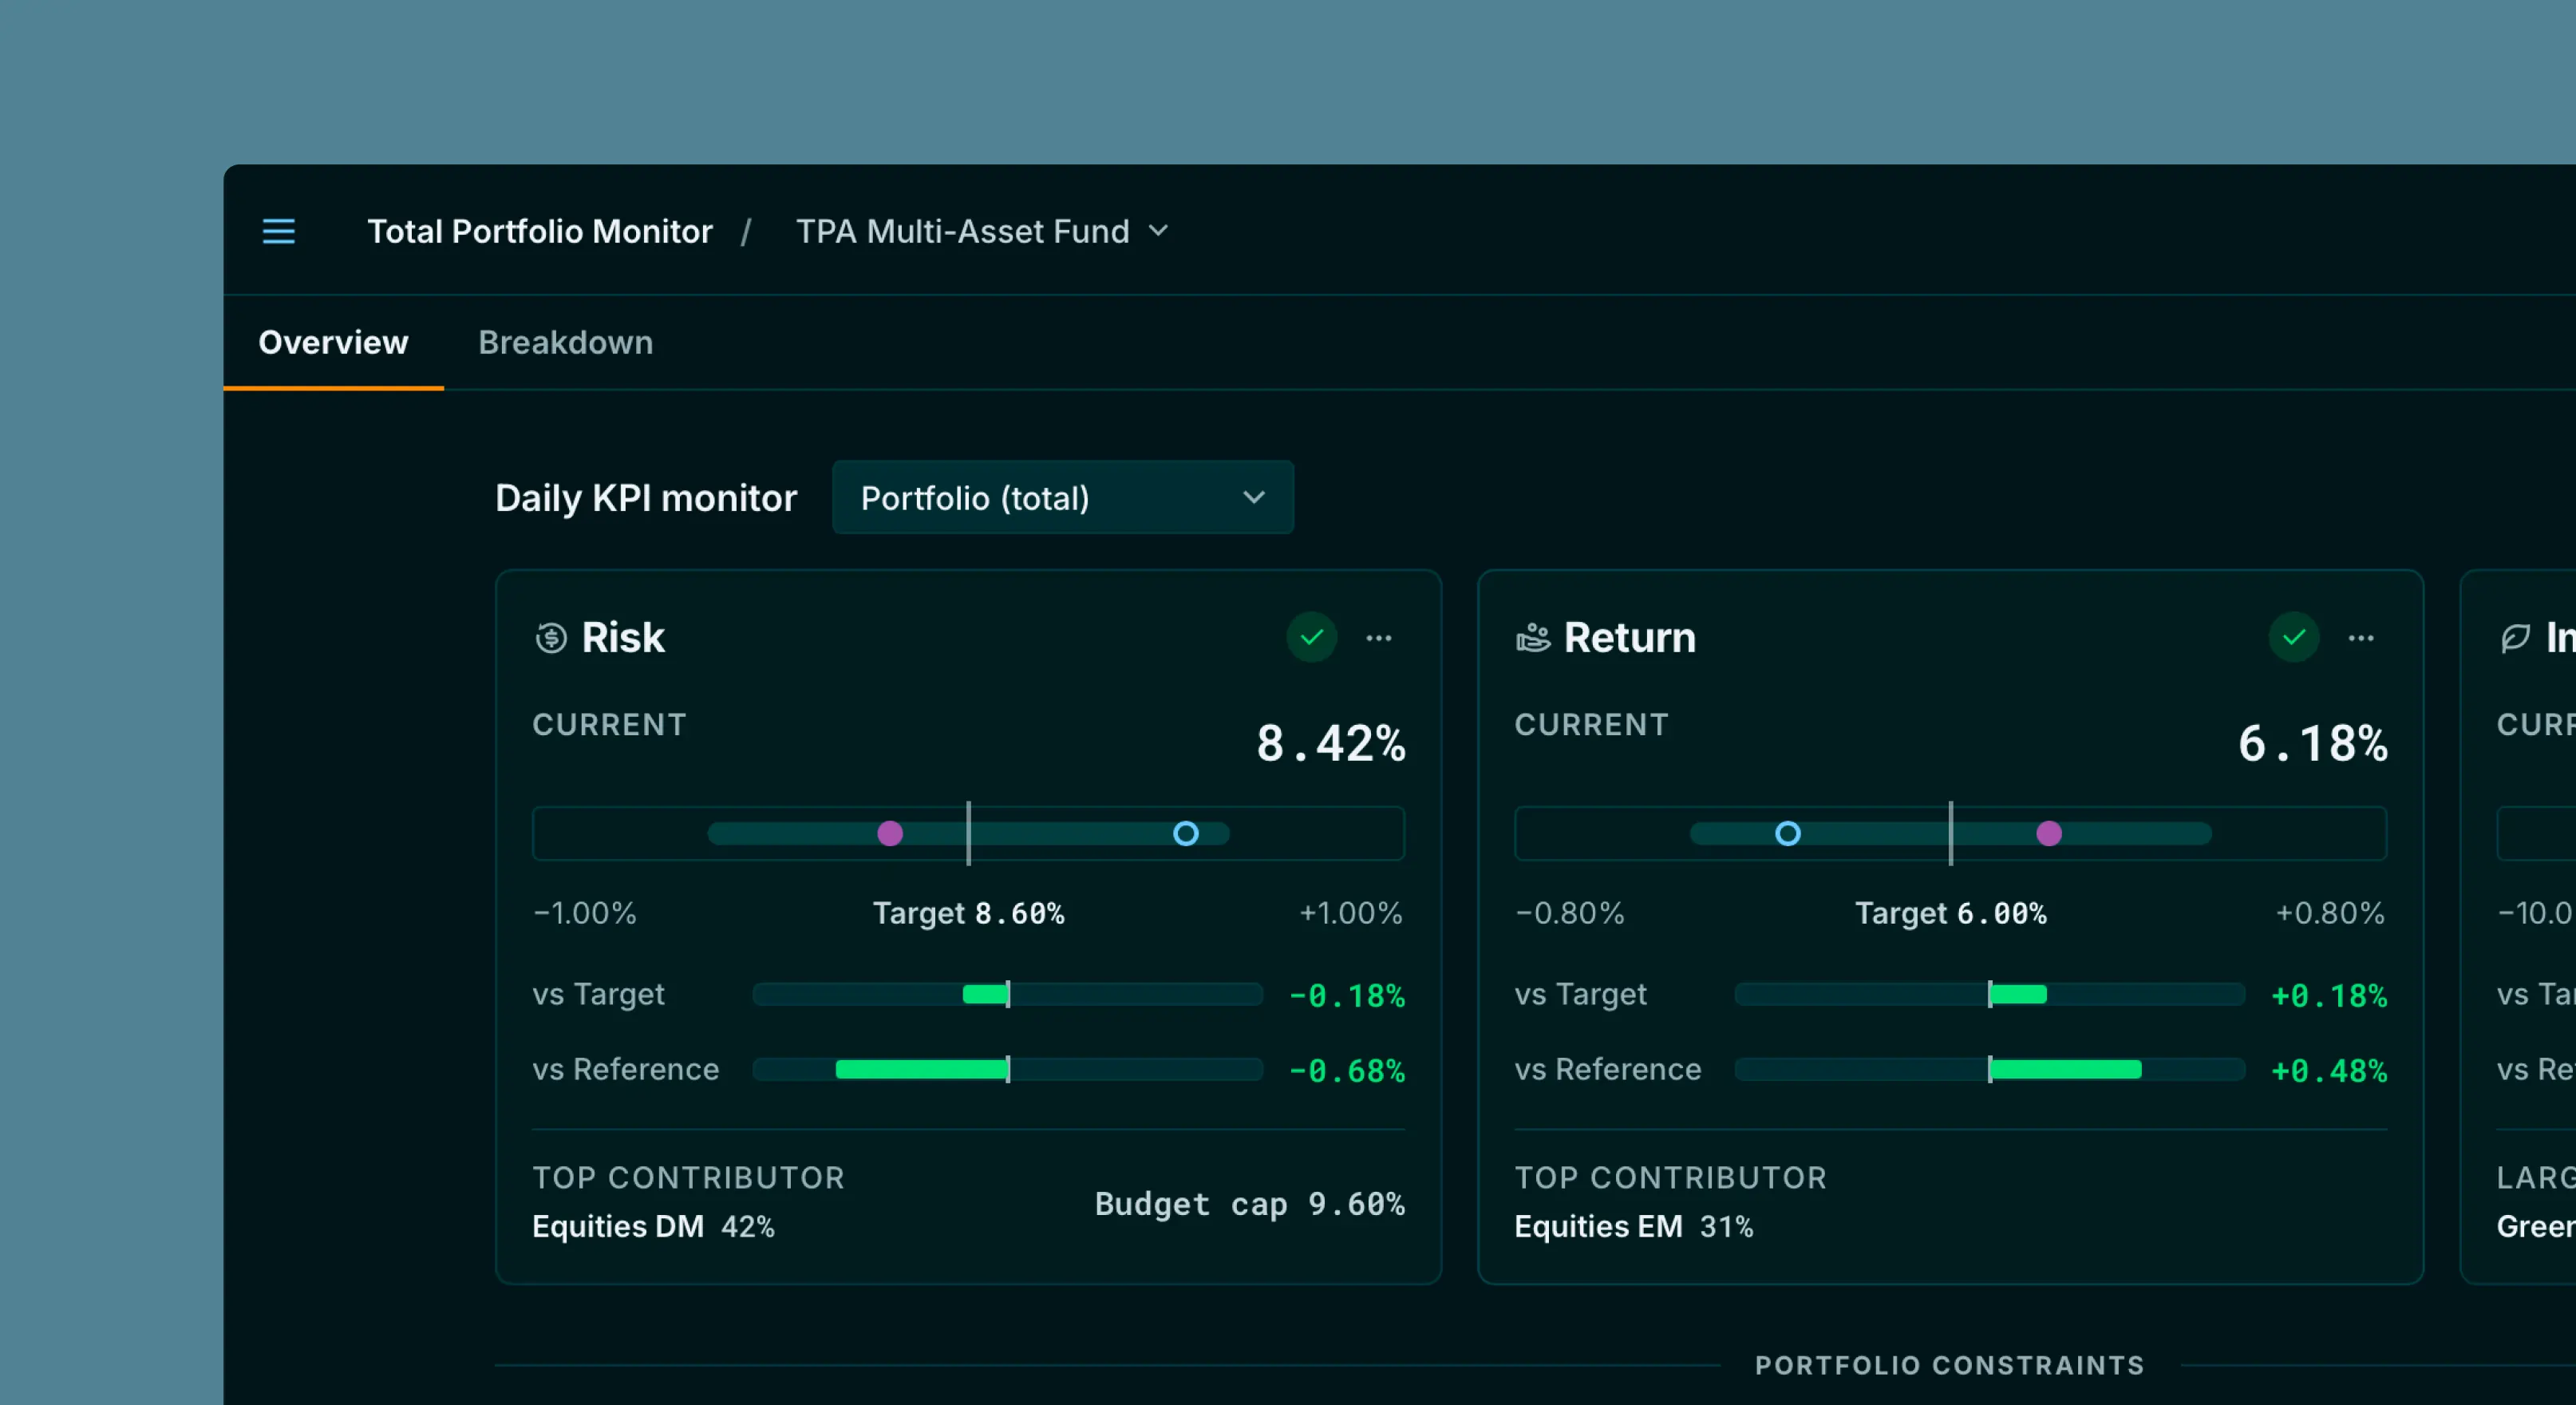This screenshot has width=2576, height=1405.
Task: Click the Target 8.60% label
Action: (969, 913)
